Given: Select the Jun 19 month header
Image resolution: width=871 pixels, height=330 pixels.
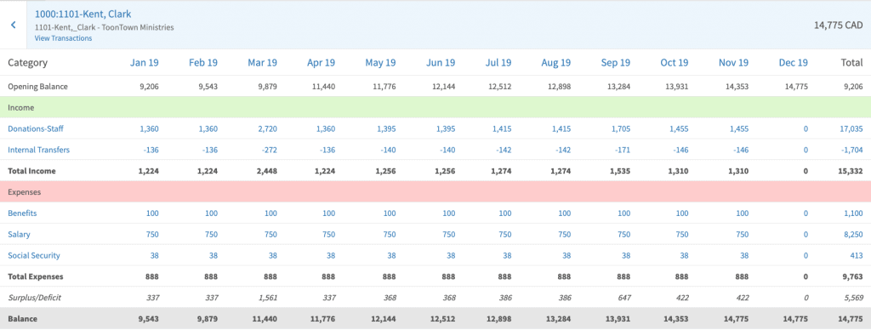Looking at the screenshot, I should click(441, 63).
